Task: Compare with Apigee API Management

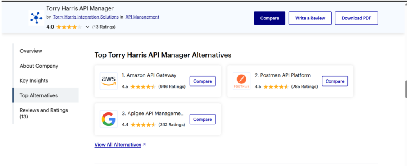Action: pos(203,119)
